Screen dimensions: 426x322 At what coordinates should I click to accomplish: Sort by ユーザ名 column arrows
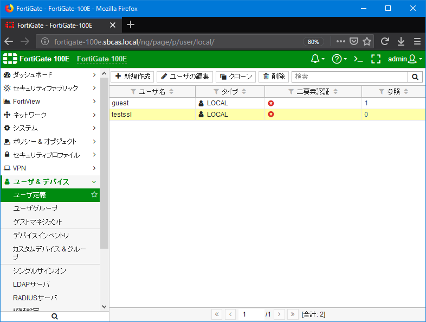pos(171,91)
